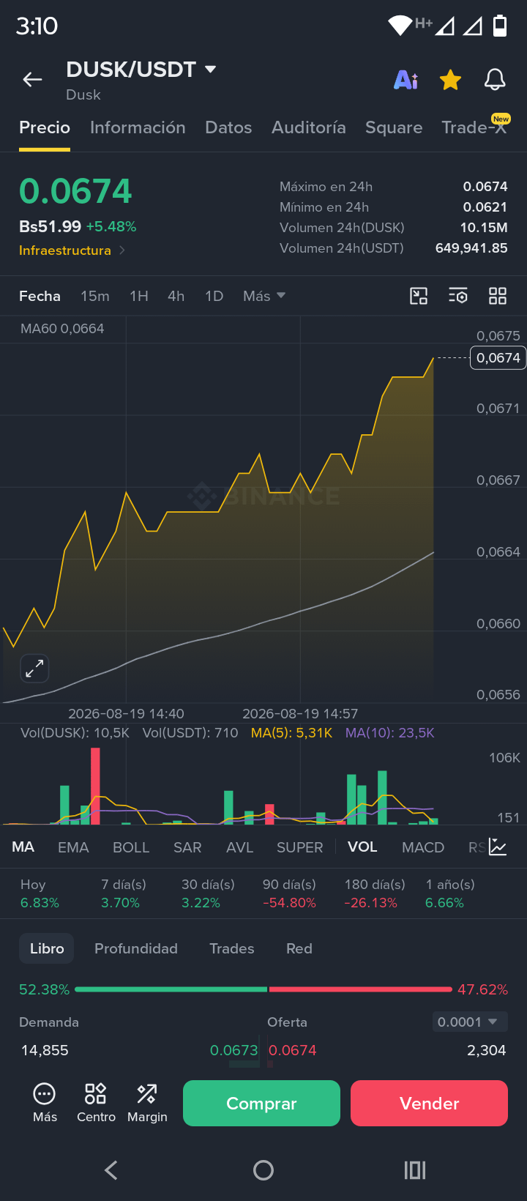Enable the SAR indicator
Viewport: 527px width, 1201px height.
pyautogui.click(x=187, y=847)
